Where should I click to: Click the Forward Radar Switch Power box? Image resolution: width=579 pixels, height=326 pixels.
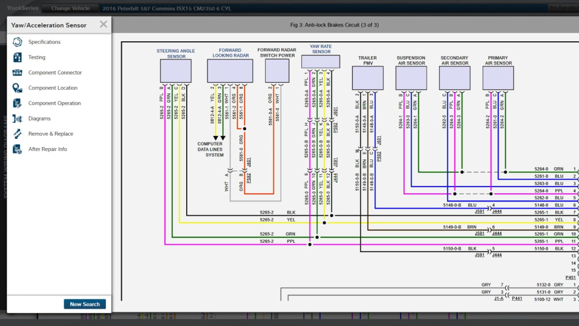tap(277, 71)
